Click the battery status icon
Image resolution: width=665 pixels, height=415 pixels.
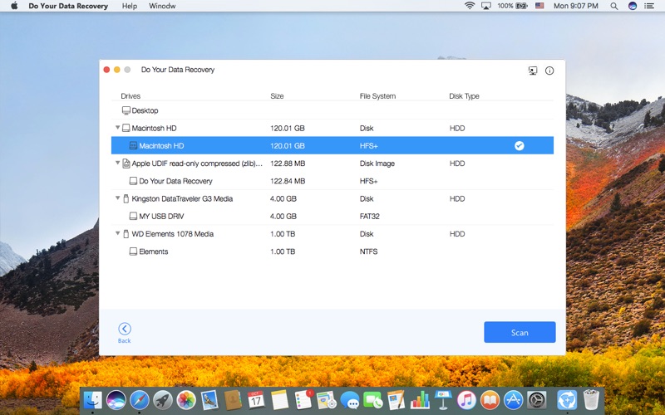pyautogui.click(x=522, y=6)
